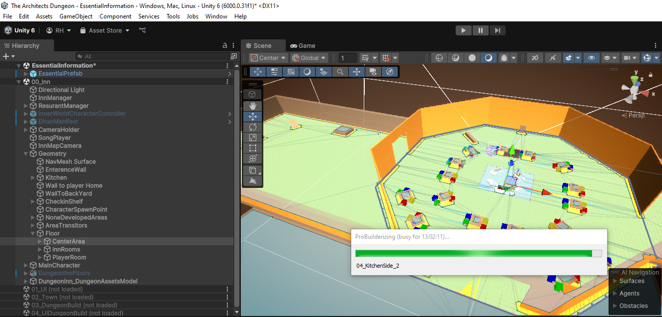Switch to the Game tab
This screenshot has width=662, height=317.
click(x=303, y=45)
